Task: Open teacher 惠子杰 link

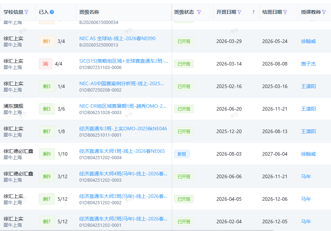Action: 308,64
